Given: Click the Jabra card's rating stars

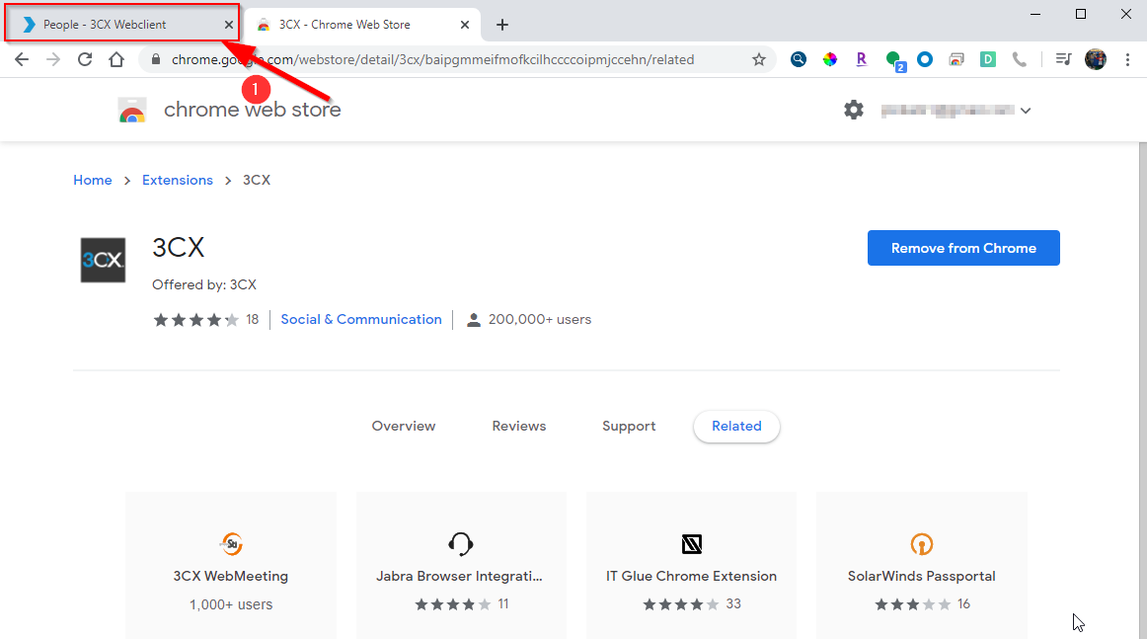Looking at the screenshot, I should click(x=453, y=604).
